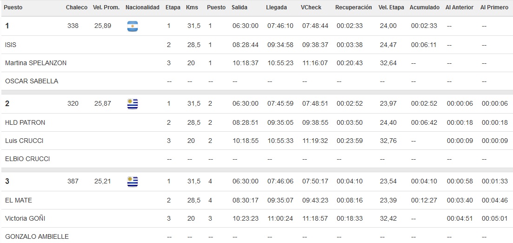This screenshot has height=243, width=513.
Task: Click the Puesto column header at far left
Action: [x=13, y=7]
